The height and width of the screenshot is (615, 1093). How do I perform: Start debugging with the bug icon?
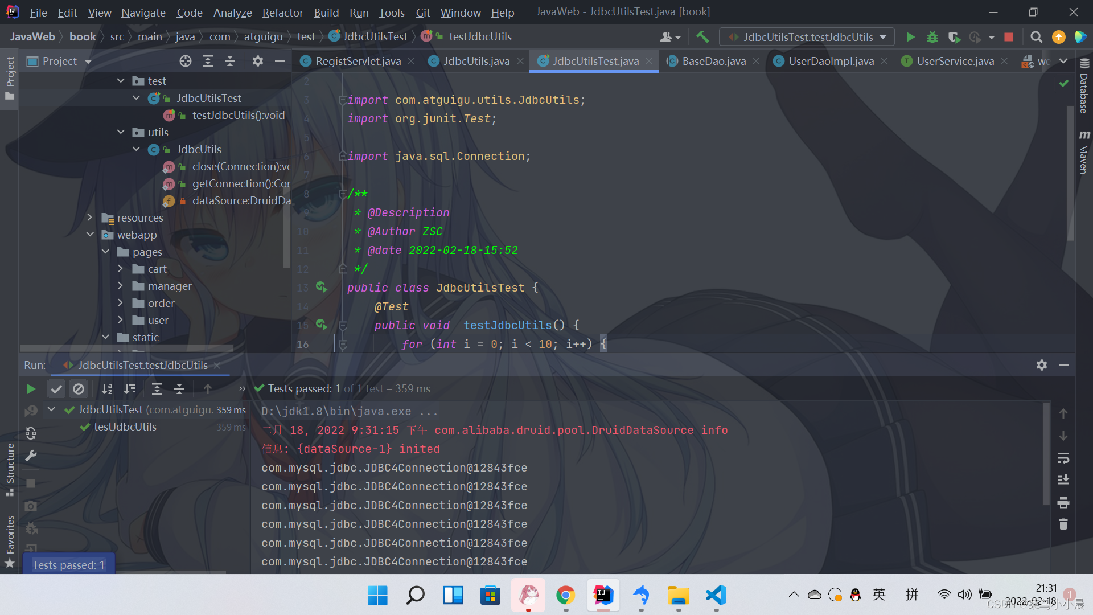[932, 37]
